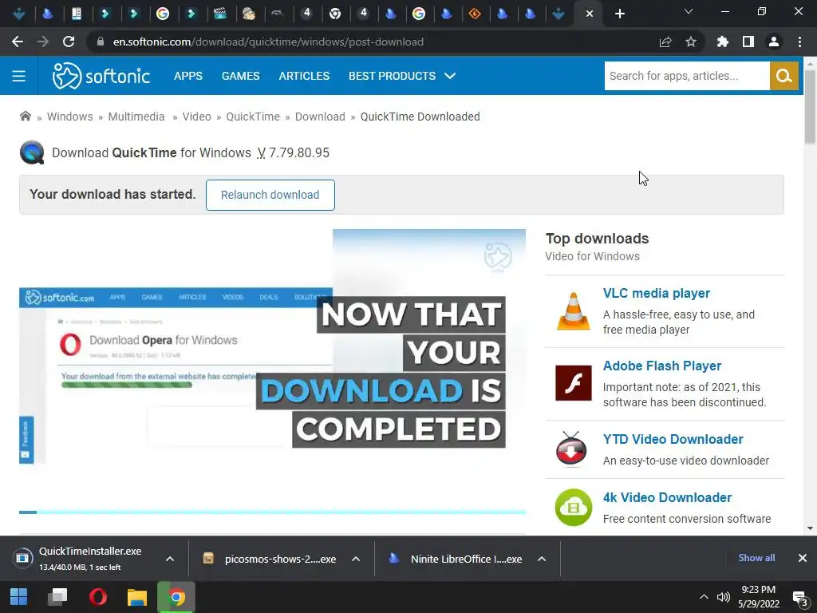Click Show all downloads
The height and width of the screenshot is (613, 817).
point(756,558)
